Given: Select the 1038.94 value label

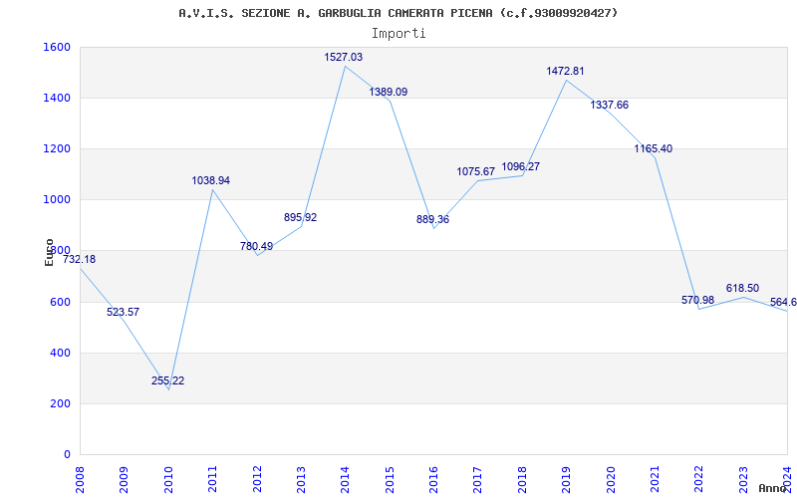Looking at the screenshot, I should tap(211, 180).
